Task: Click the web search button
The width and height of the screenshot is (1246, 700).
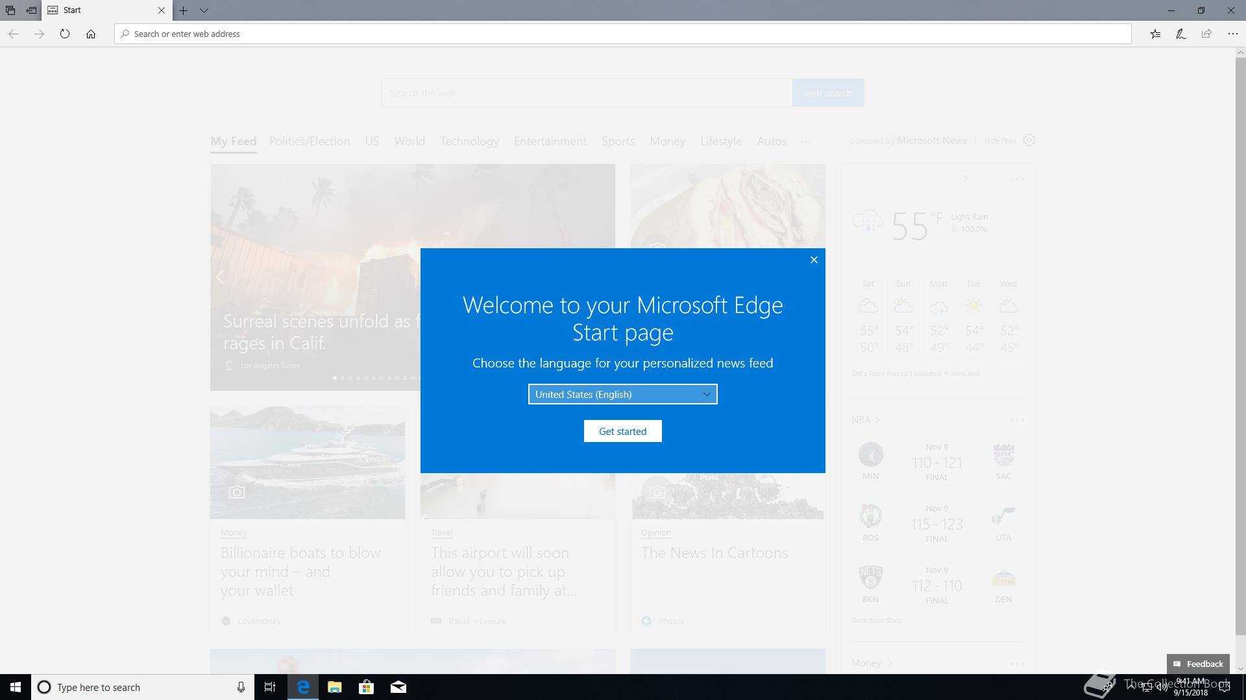Action: [828, 93]
